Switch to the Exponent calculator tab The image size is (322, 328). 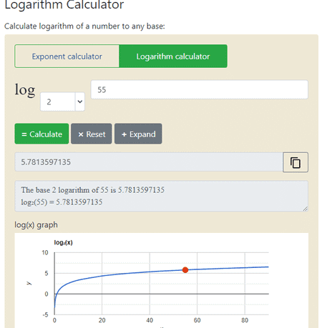(x=67, y=56)
